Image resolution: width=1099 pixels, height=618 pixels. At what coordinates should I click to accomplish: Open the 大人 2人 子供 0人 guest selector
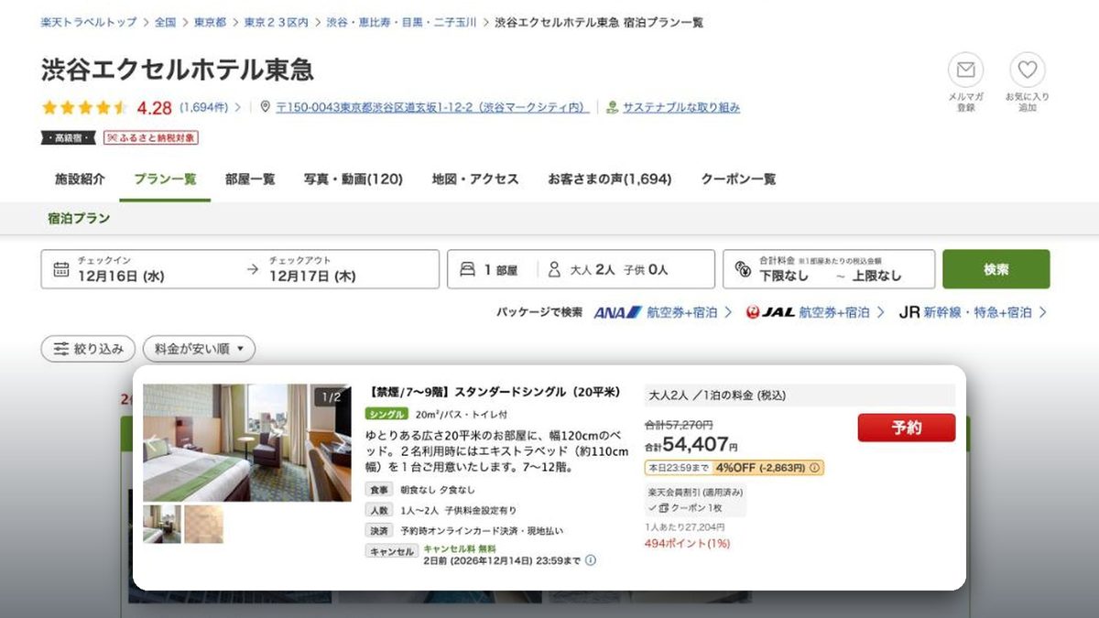click(627, 269)
